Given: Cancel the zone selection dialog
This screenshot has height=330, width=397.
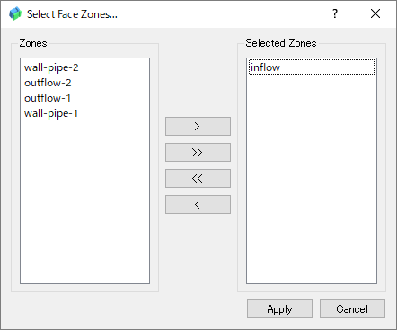Looking at the screenshot, I should 352,308.
